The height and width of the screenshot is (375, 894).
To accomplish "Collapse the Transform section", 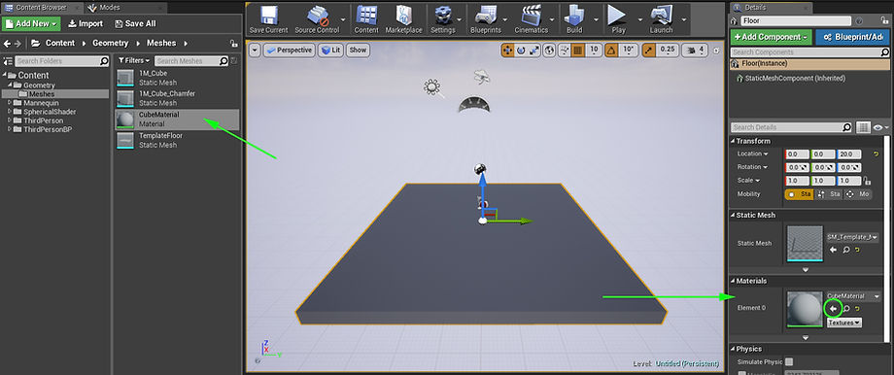I will point(732,141).
